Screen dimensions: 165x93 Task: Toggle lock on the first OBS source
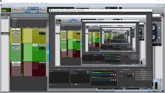click(89, 72)
